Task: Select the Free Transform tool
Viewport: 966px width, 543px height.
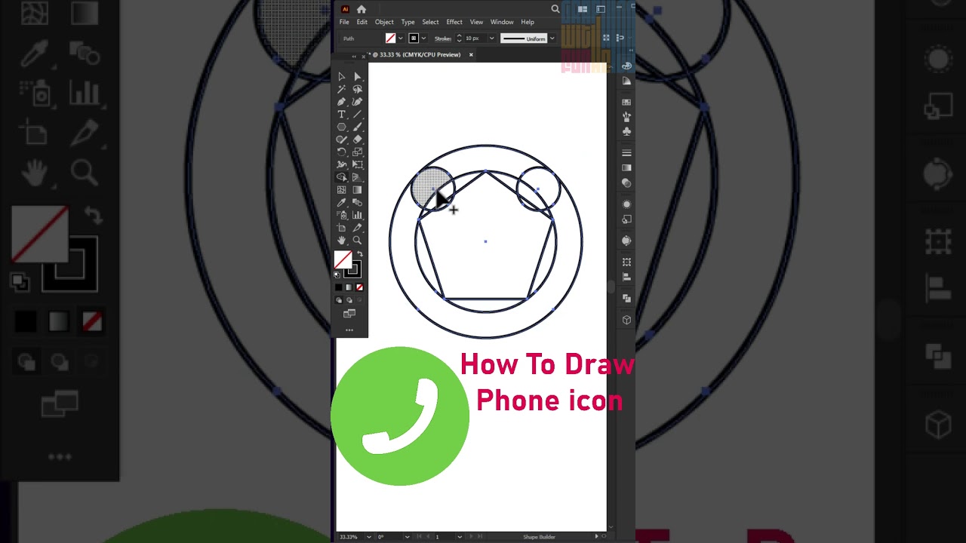Action: pyautogui.click(x=358, y=164)
